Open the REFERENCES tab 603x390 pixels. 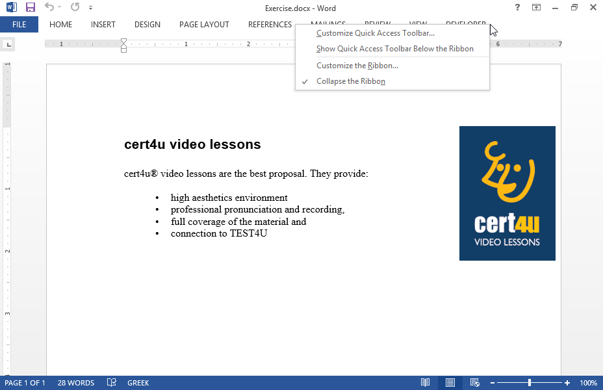tap(270, 25)
